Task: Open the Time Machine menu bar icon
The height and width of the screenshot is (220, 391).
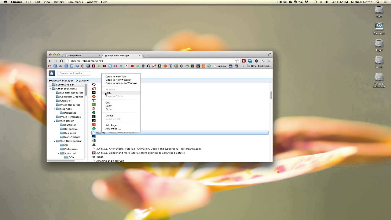Action: (315, 2)
